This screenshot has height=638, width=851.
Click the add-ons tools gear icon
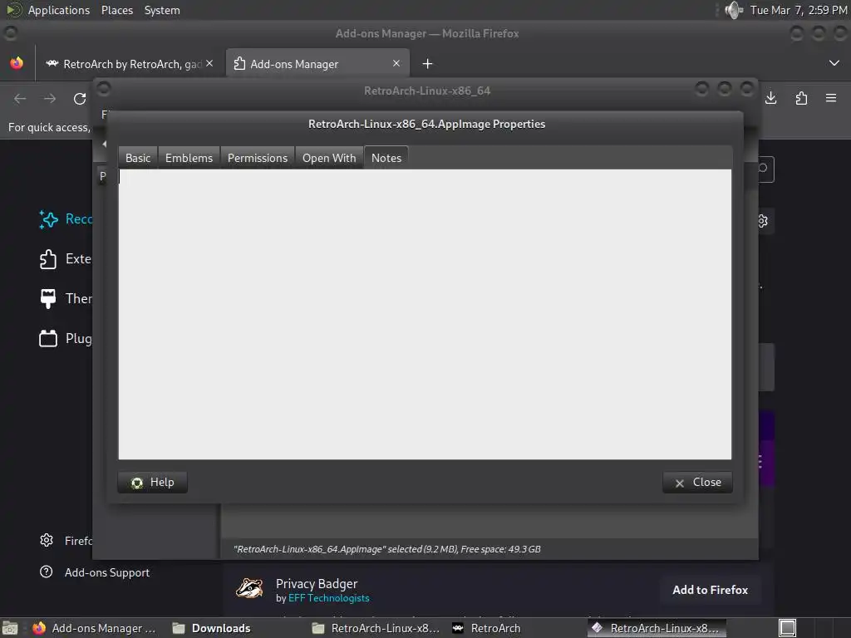click(x=763, y=221)
